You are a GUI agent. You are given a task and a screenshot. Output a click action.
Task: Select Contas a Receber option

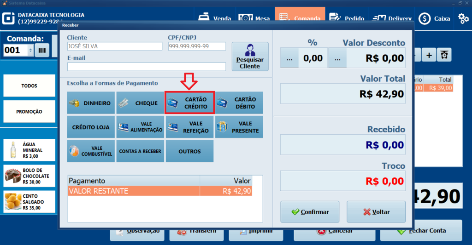point(140,151)
